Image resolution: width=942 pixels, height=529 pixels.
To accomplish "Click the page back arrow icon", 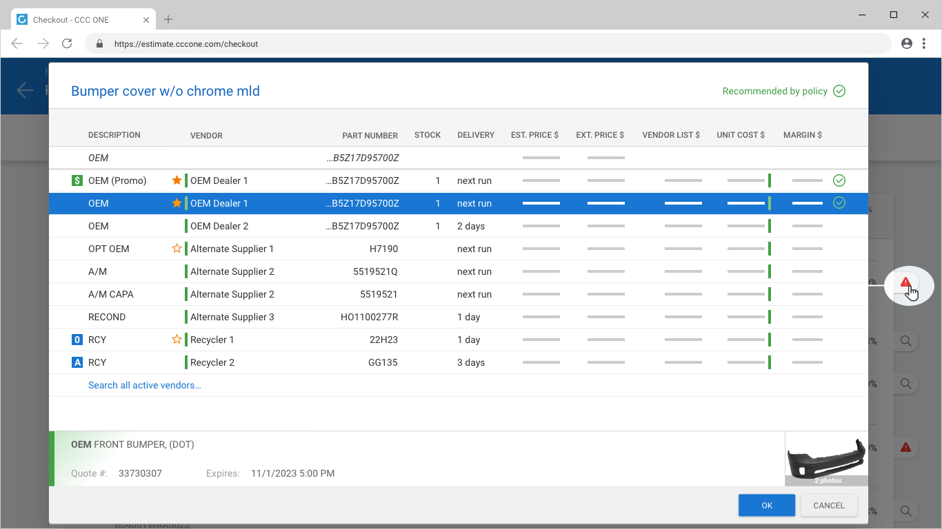I will 25,90.
